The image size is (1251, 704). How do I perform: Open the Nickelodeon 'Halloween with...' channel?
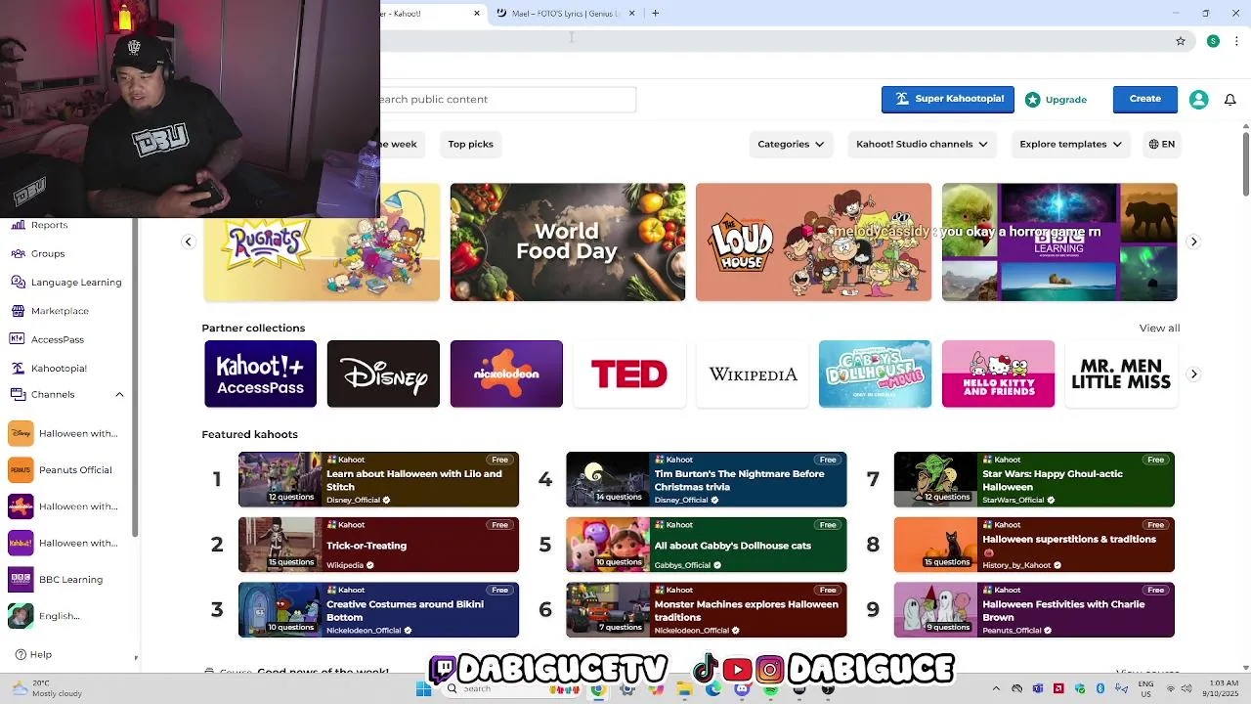65,506
